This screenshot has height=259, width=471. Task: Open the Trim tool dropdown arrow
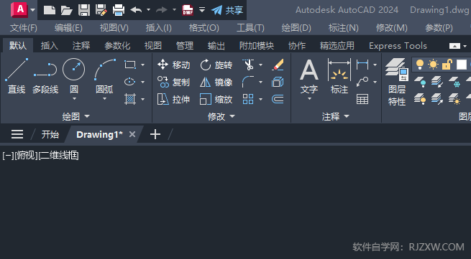(260, 65)
